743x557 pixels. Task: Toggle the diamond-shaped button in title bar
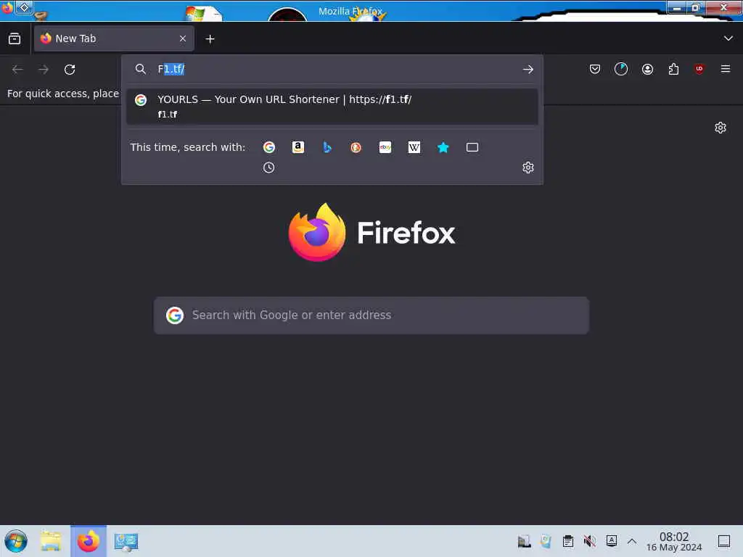(x=24, y=7)
